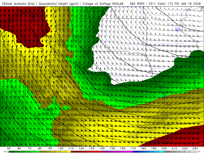Choose the bright red swatch below 140
Image resolution: width=204 pixels, height=153 pixels.
pyautogui.click(x=99, y=152)
